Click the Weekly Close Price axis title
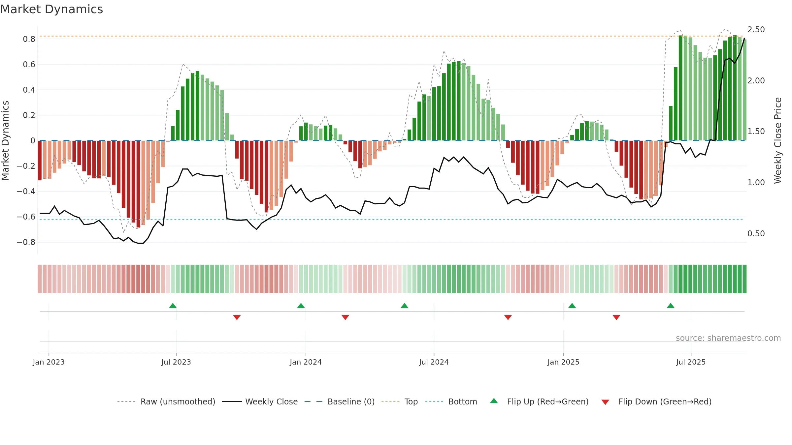This screenshot has height=445, width=792. [778, 140]
